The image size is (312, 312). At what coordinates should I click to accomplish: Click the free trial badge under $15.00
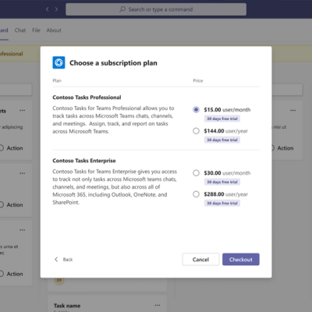tap(222, 119)
